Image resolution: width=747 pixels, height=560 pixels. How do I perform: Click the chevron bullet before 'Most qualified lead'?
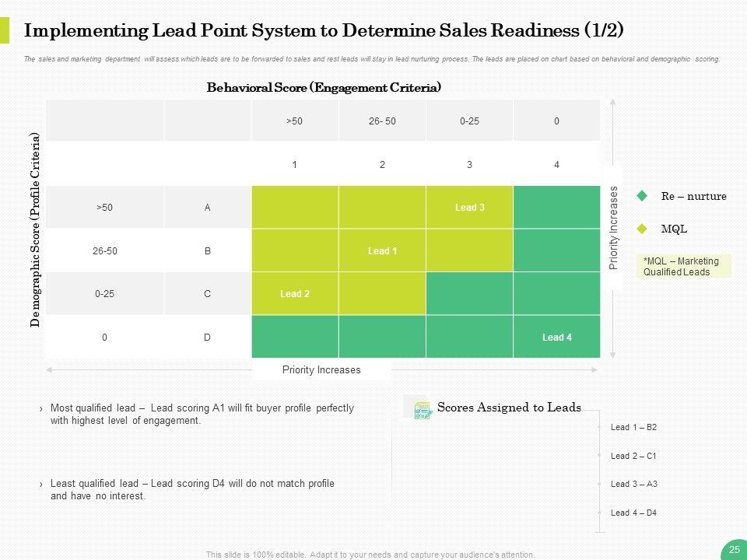(x=40, y=408)
